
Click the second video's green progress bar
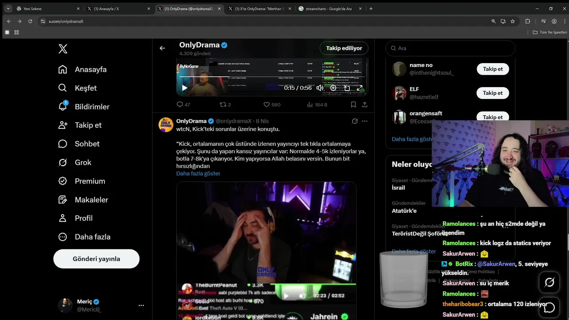(313, 284)
